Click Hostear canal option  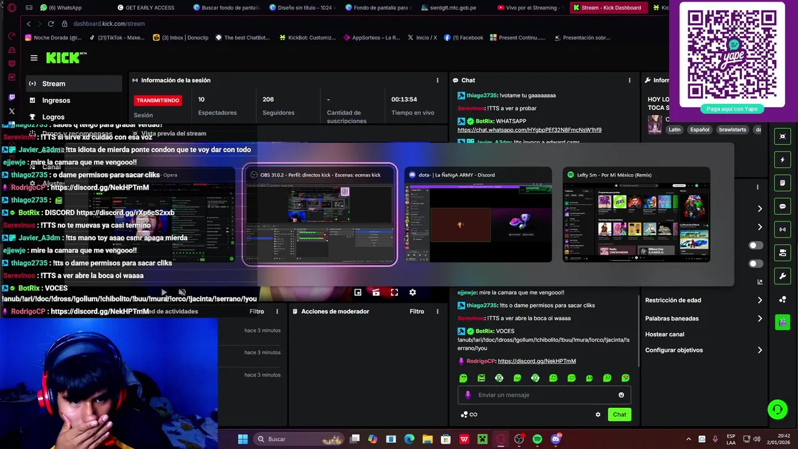[665, 334]
